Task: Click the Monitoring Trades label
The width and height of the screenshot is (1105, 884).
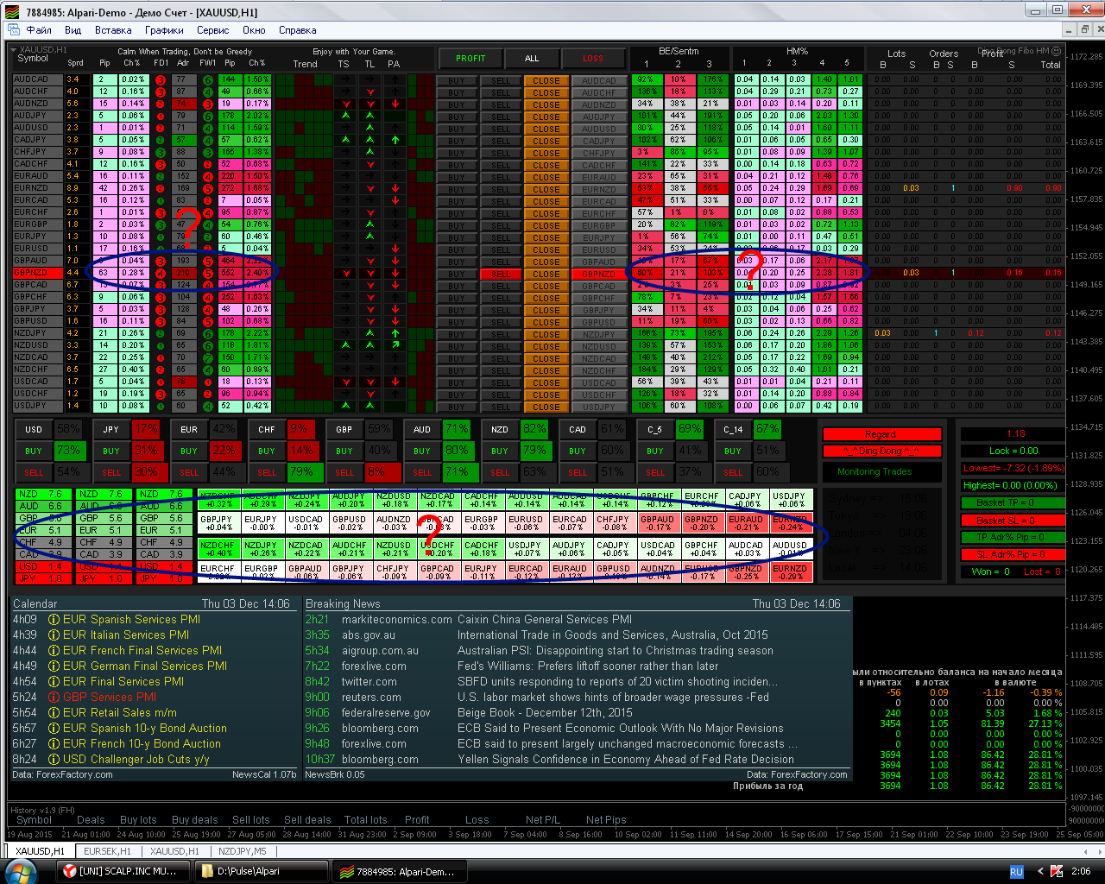Action: point(875,471)
